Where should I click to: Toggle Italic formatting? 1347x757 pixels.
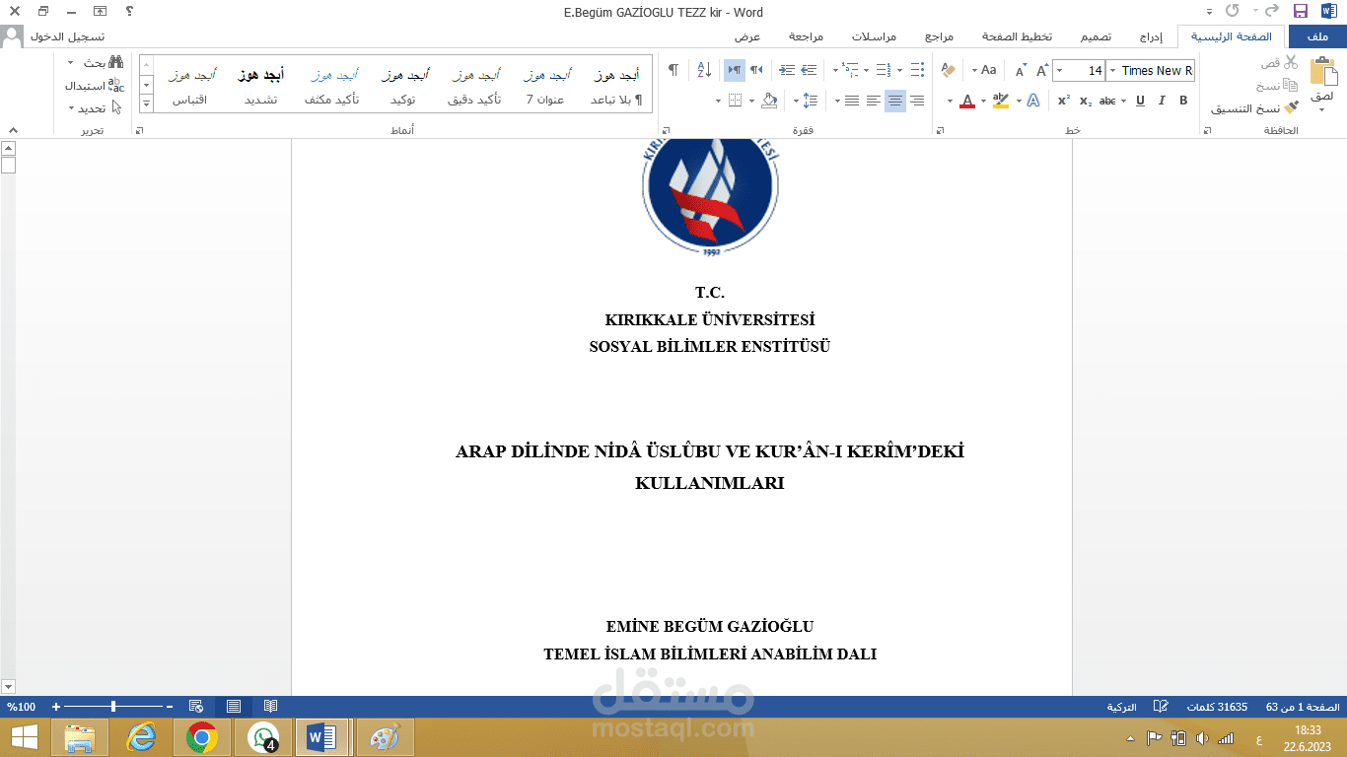coord(1162,101)
